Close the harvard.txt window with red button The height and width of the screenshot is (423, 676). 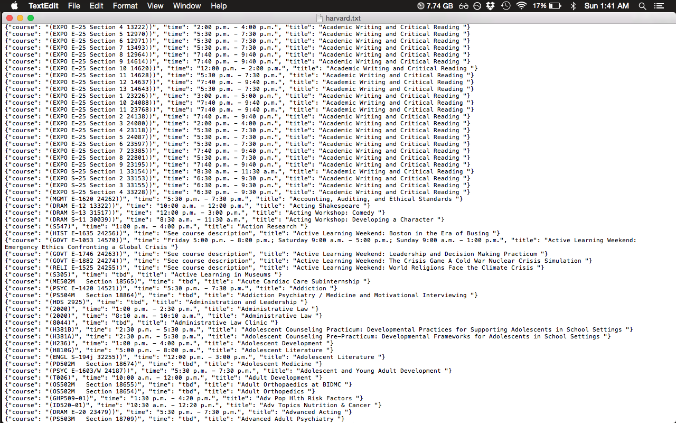tap(10, 18)
